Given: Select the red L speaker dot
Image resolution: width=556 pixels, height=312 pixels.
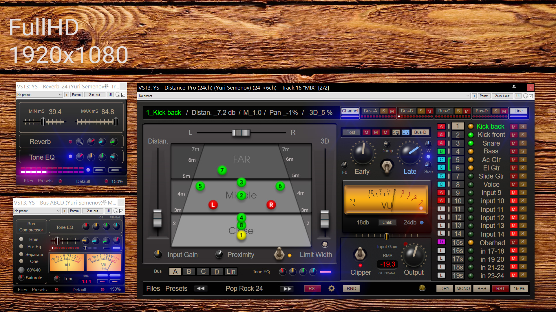Looking at the screenshot, I should coord(213,205).
